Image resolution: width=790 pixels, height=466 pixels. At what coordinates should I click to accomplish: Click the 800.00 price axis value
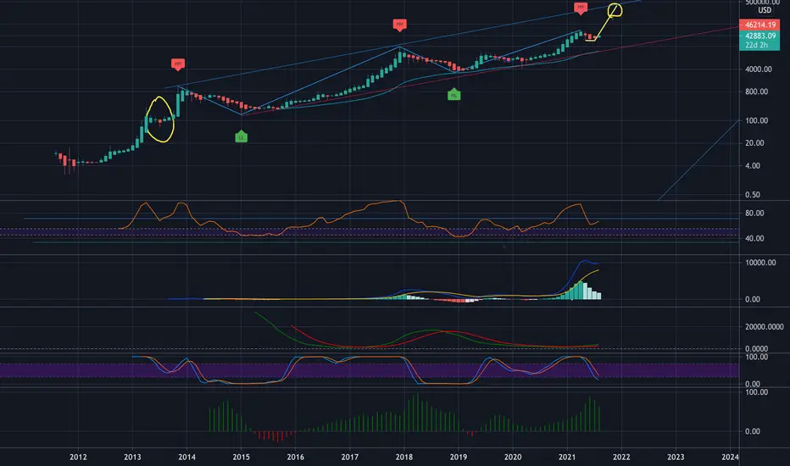(x=756, y=92)
